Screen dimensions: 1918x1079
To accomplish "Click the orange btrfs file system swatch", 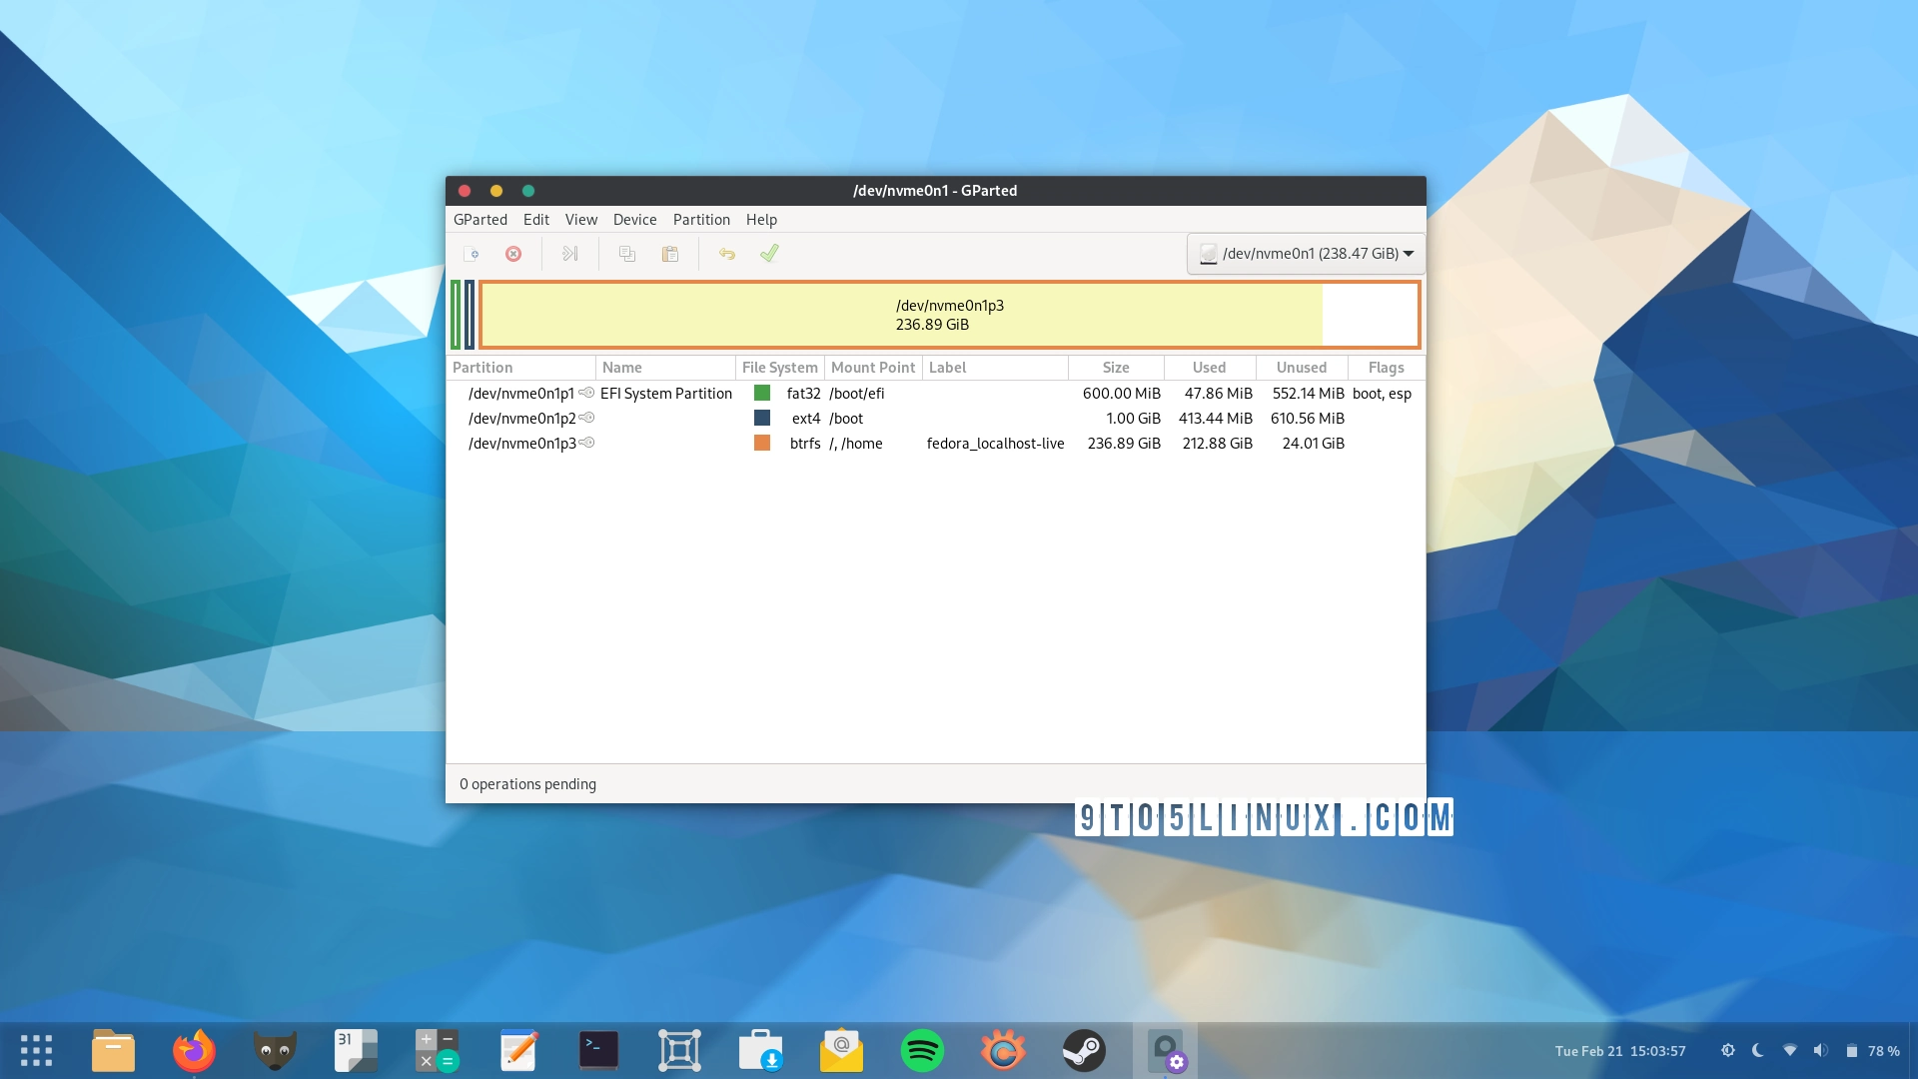I will pos(762,443).
